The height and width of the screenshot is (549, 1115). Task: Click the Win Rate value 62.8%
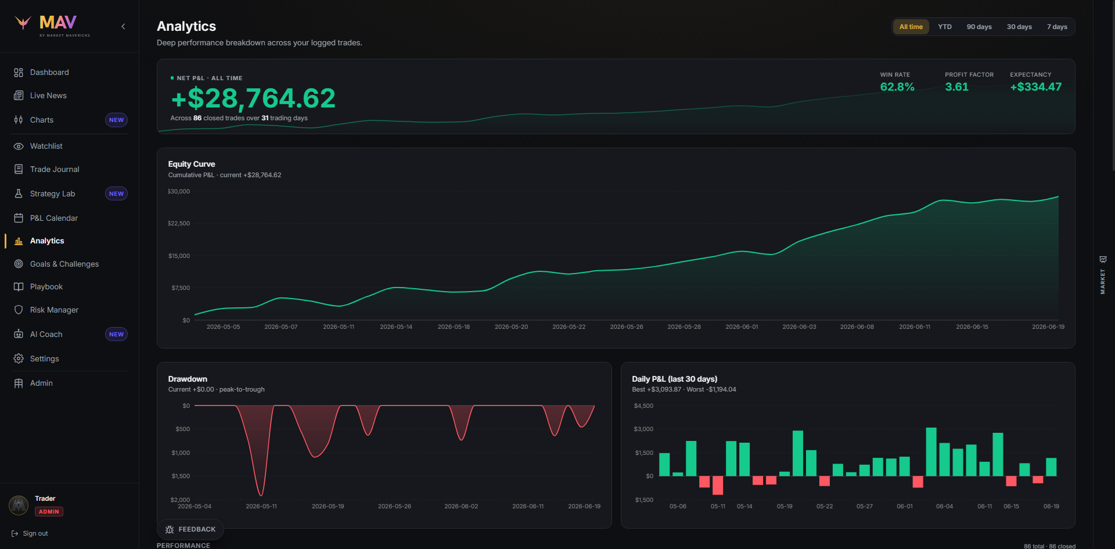[x=897, y=87]
